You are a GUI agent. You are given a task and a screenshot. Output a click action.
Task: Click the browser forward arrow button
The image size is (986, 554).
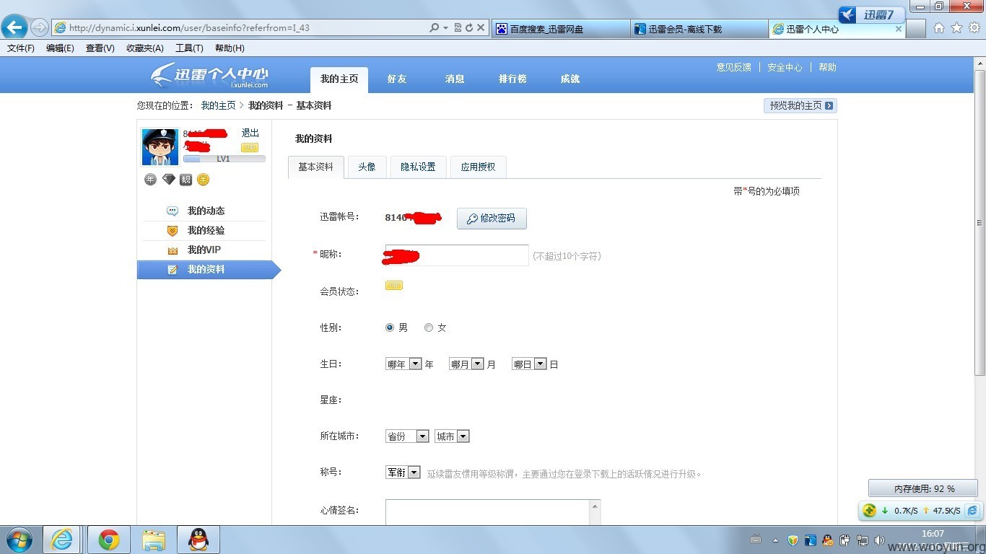point(40,28)
